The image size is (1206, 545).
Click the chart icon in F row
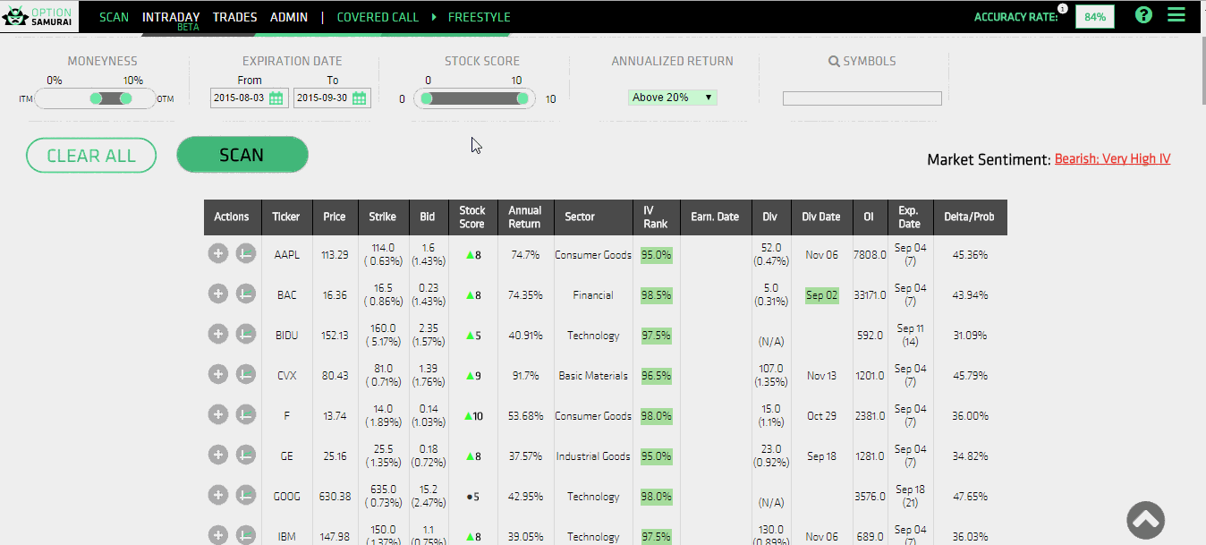pos(246,414)
